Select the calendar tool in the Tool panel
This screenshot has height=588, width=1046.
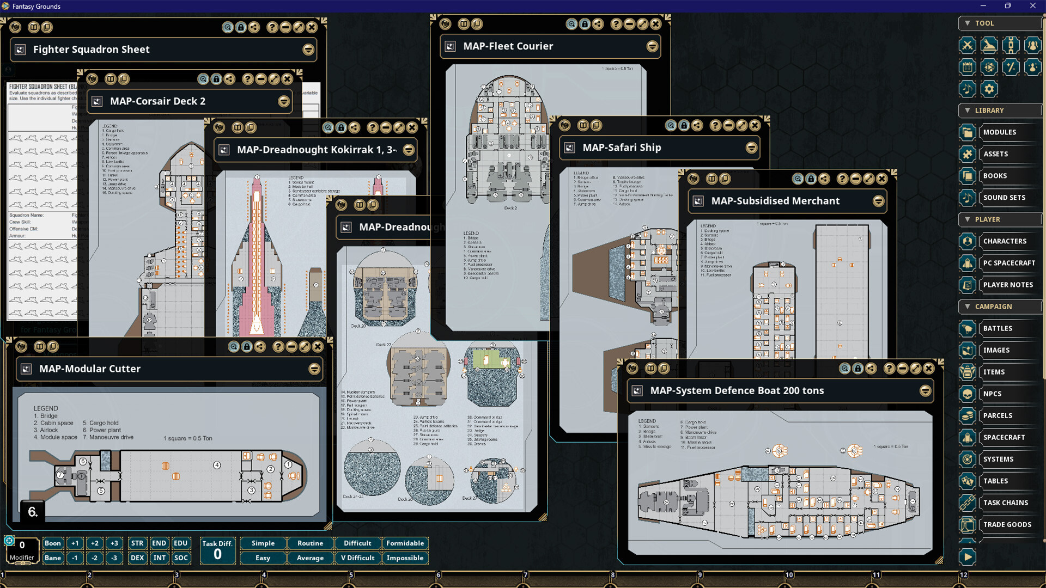968,67
